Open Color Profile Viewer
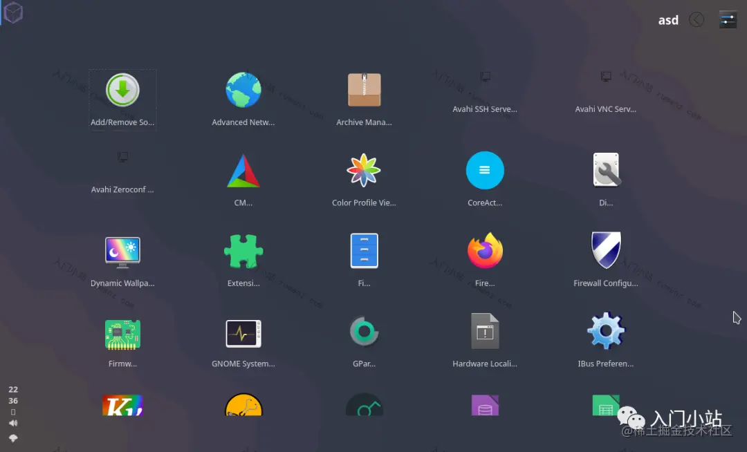This screenshot has width=747, height=452. point(364,180)
